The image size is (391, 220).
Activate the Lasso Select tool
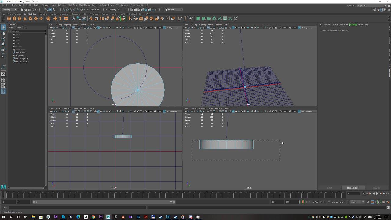pos(3,33)
